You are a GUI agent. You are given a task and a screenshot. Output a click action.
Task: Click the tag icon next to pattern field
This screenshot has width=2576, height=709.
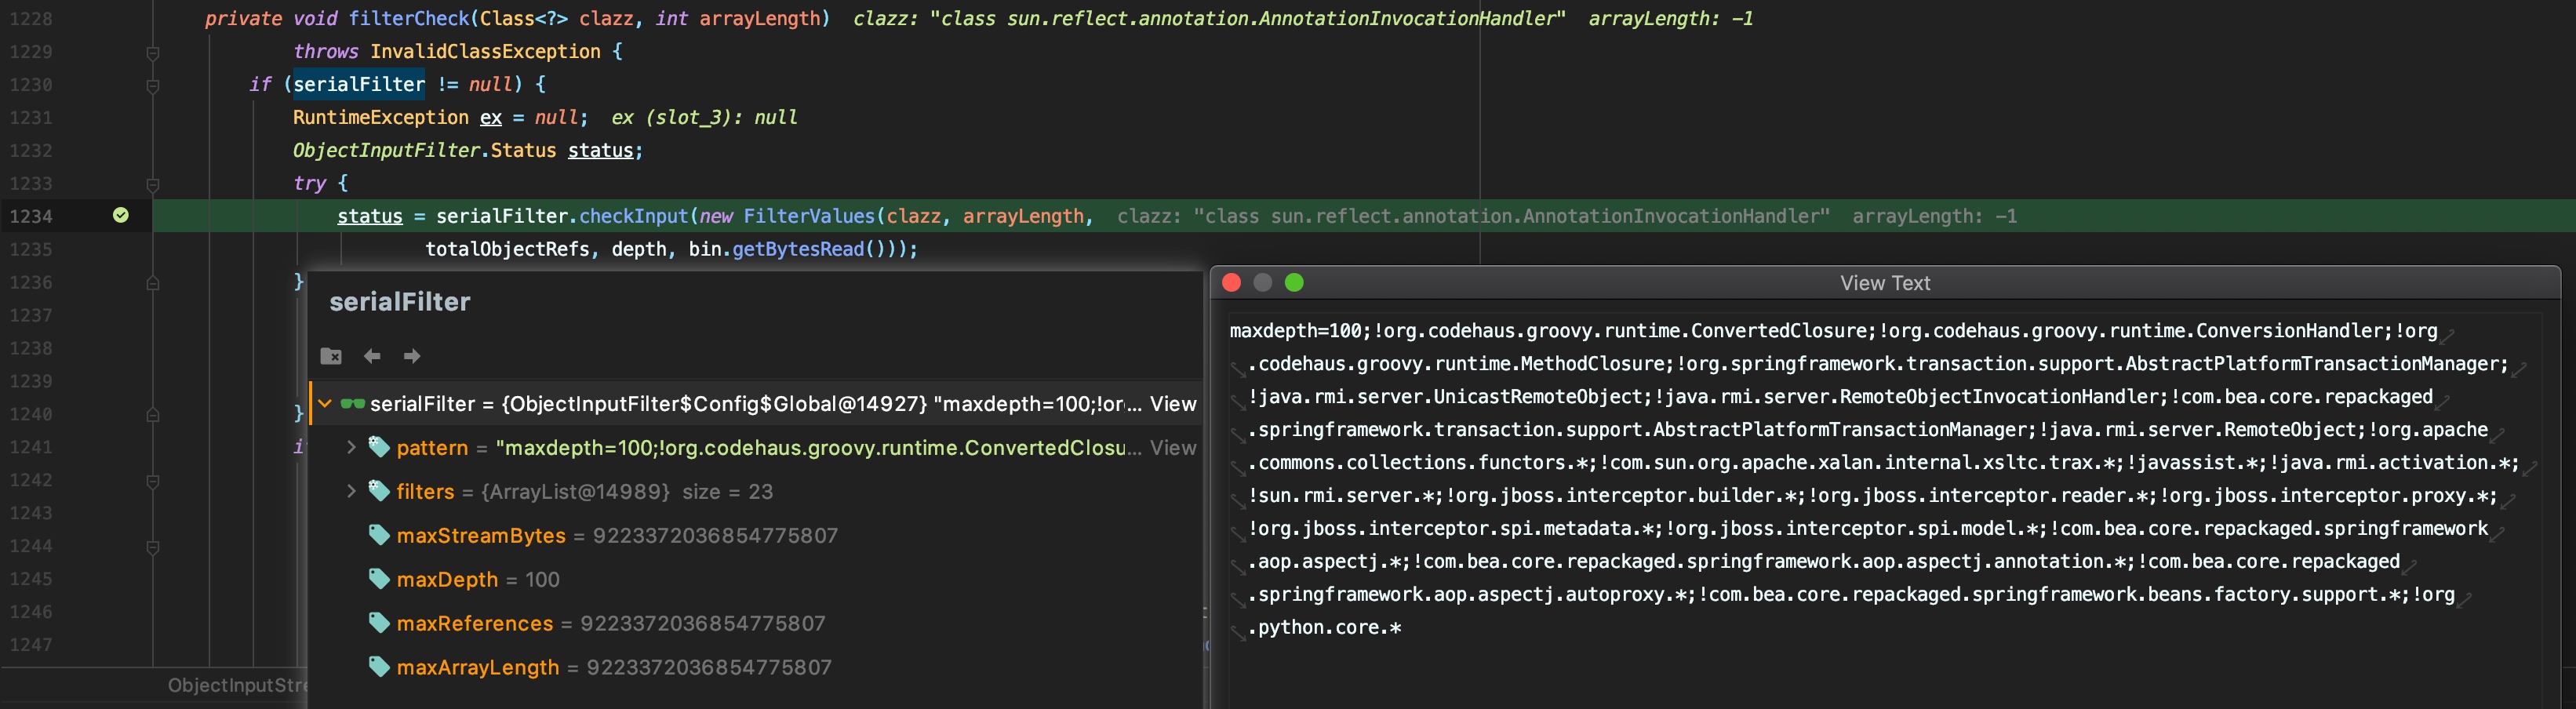[x=379, y=447]
